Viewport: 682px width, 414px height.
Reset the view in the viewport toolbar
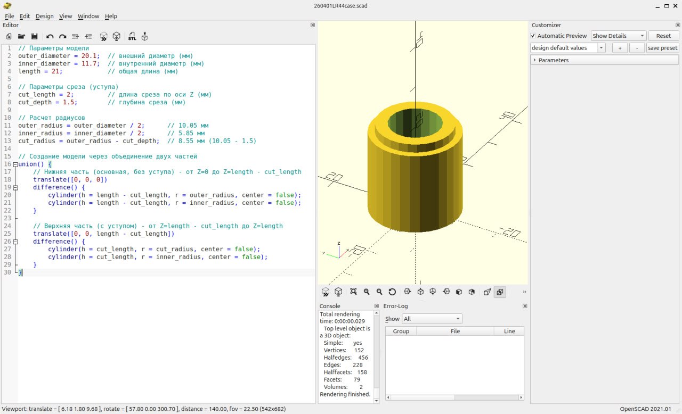point(392,292)
